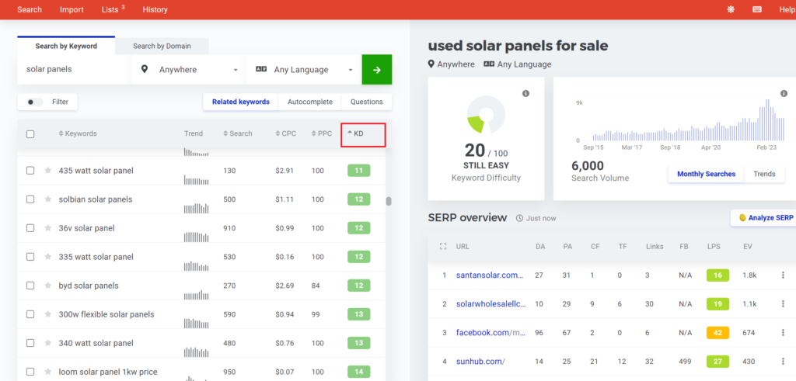
Task: Select the Monthly Searches chart tab
Action: coord(706,174)
